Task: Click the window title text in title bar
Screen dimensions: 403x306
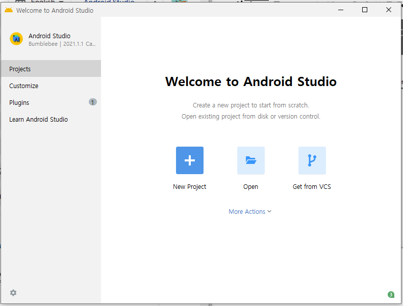Action: click(x=55, y=10)
